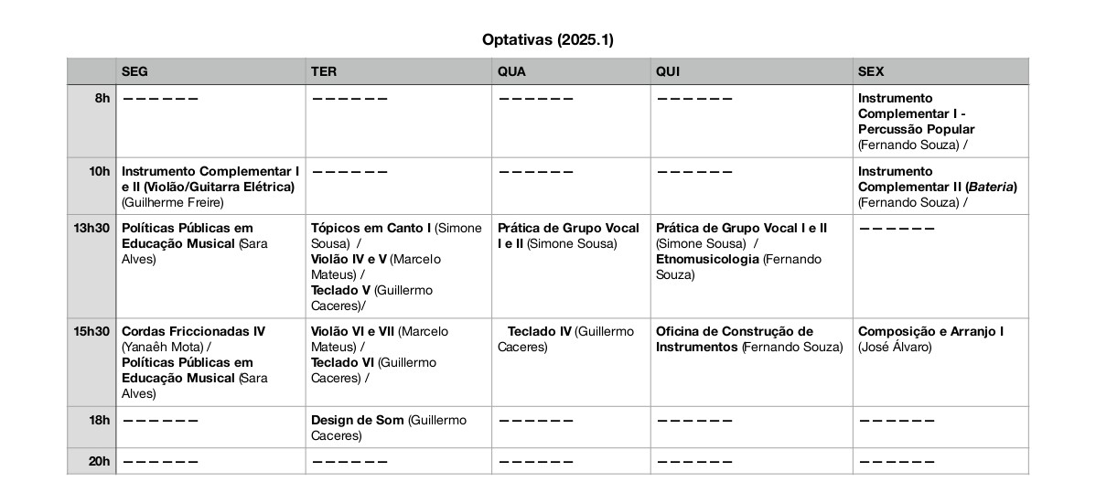Click the 15h30 row label
The height and width of the screenshot is (493, 1096).
click(x=91, y=331)
